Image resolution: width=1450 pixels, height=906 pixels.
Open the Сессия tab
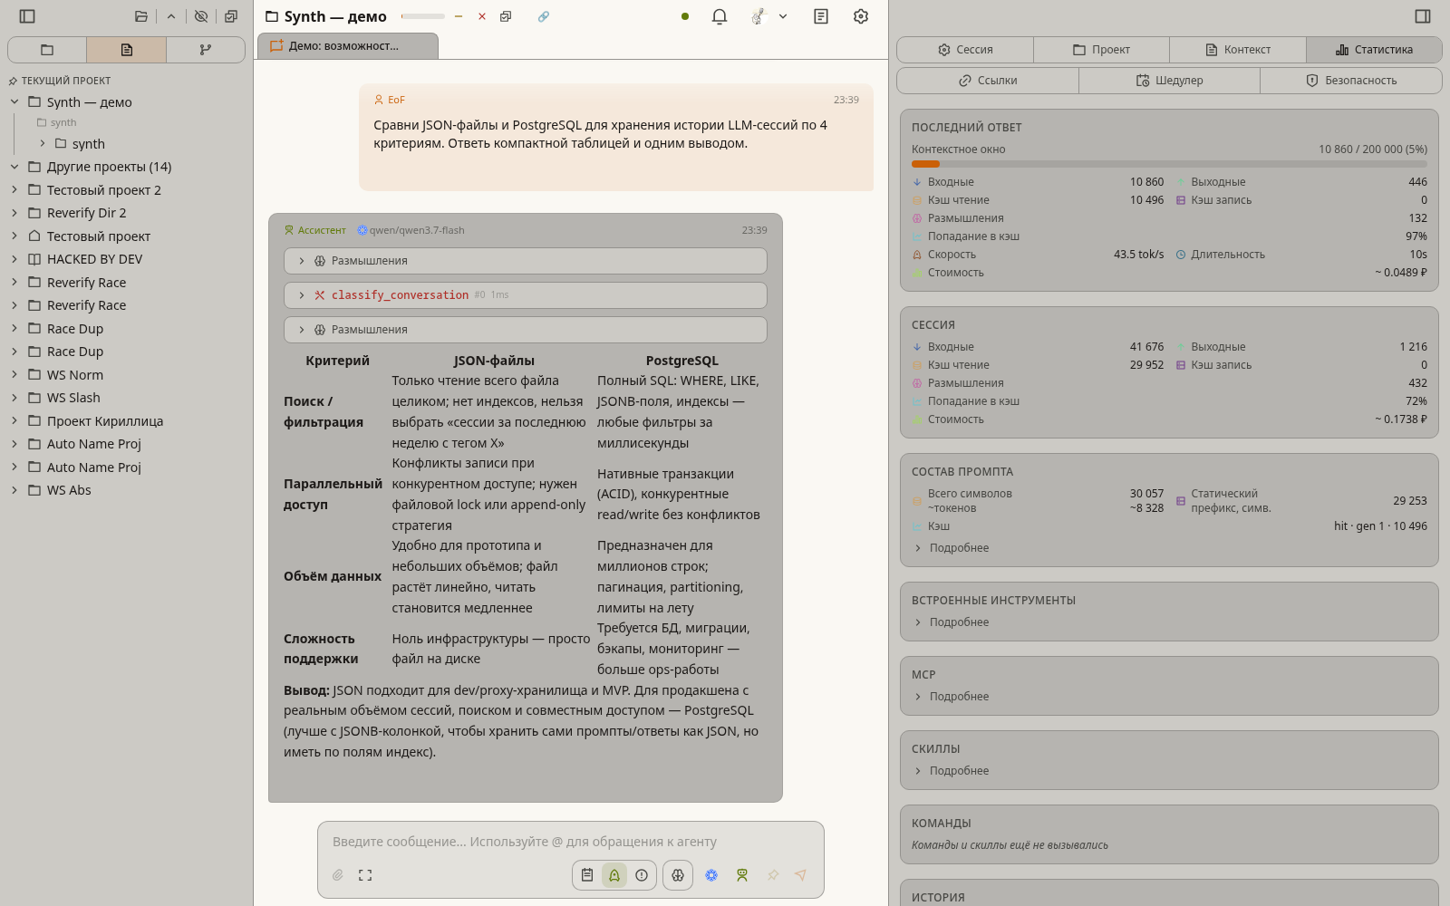click(965, 50)
